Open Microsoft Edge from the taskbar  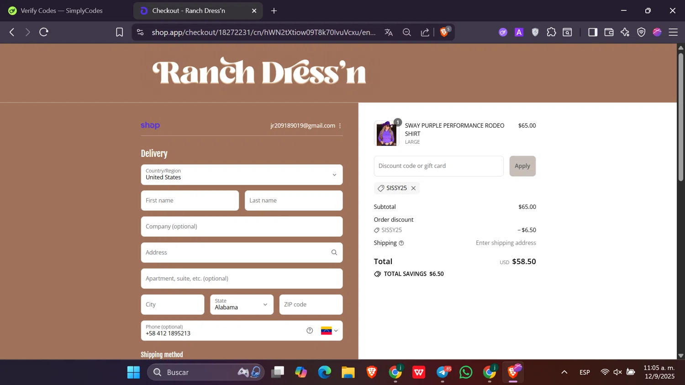coord(325,373)
